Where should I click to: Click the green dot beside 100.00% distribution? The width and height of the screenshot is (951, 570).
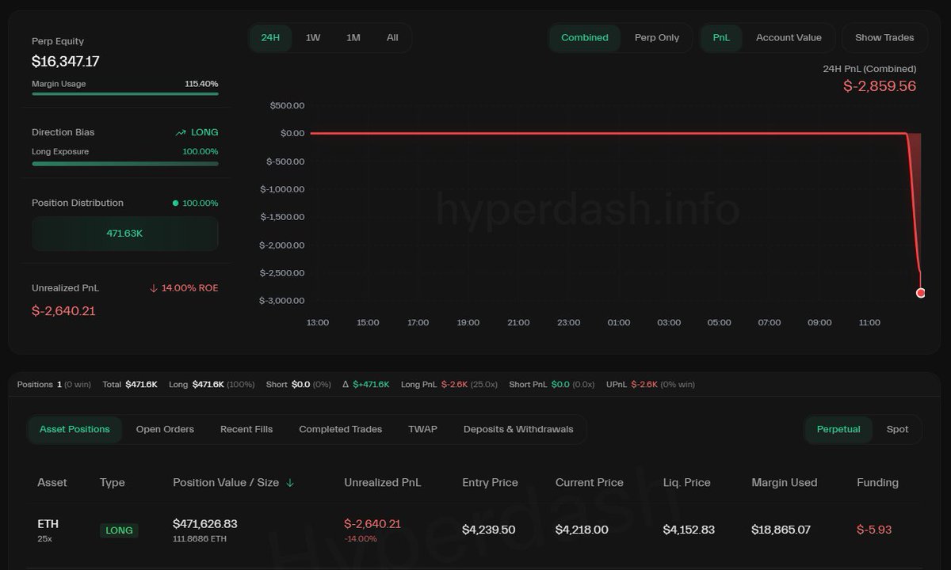[175, 203]
